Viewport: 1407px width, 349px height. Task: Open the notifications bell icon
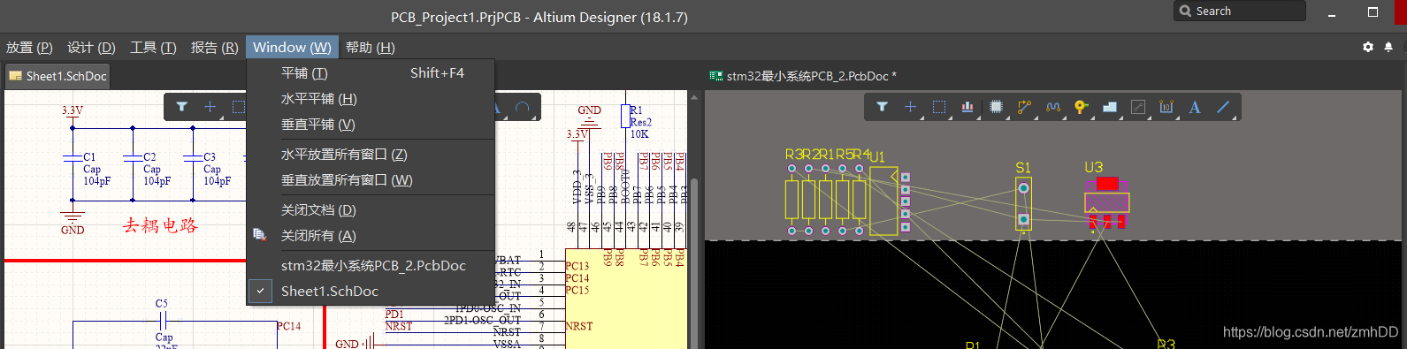pyautogui.click(x=1388, y=47)
